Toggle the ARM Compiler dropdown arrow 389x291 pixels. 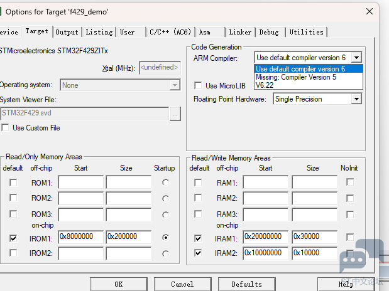click(356, 58)
